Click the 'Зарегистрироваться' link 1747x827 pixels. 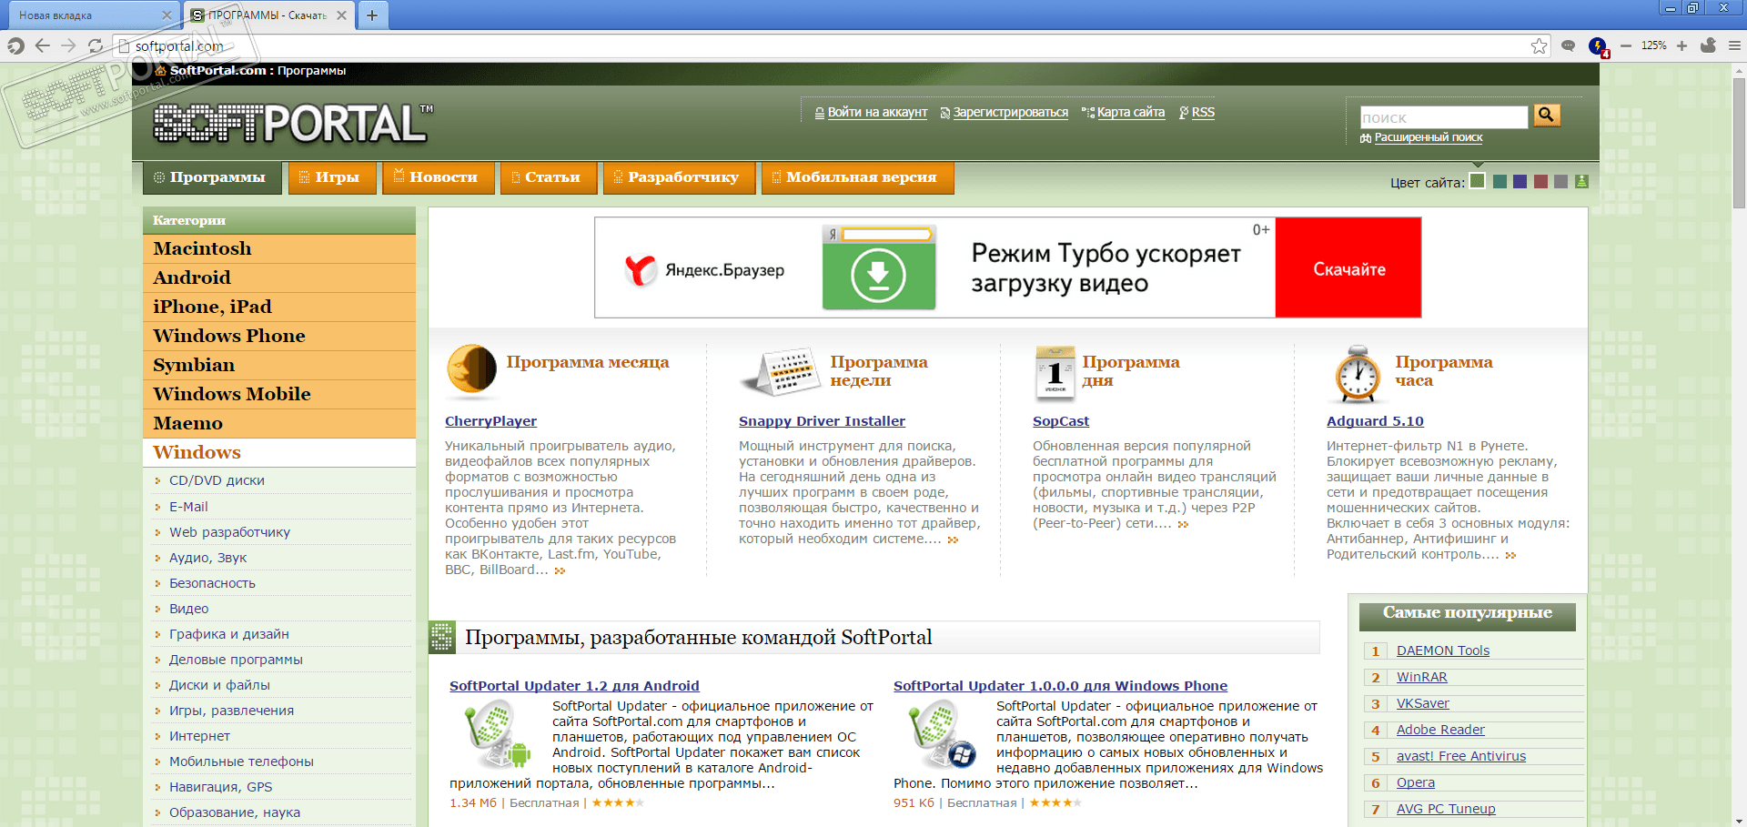(x=1011, y=113)
